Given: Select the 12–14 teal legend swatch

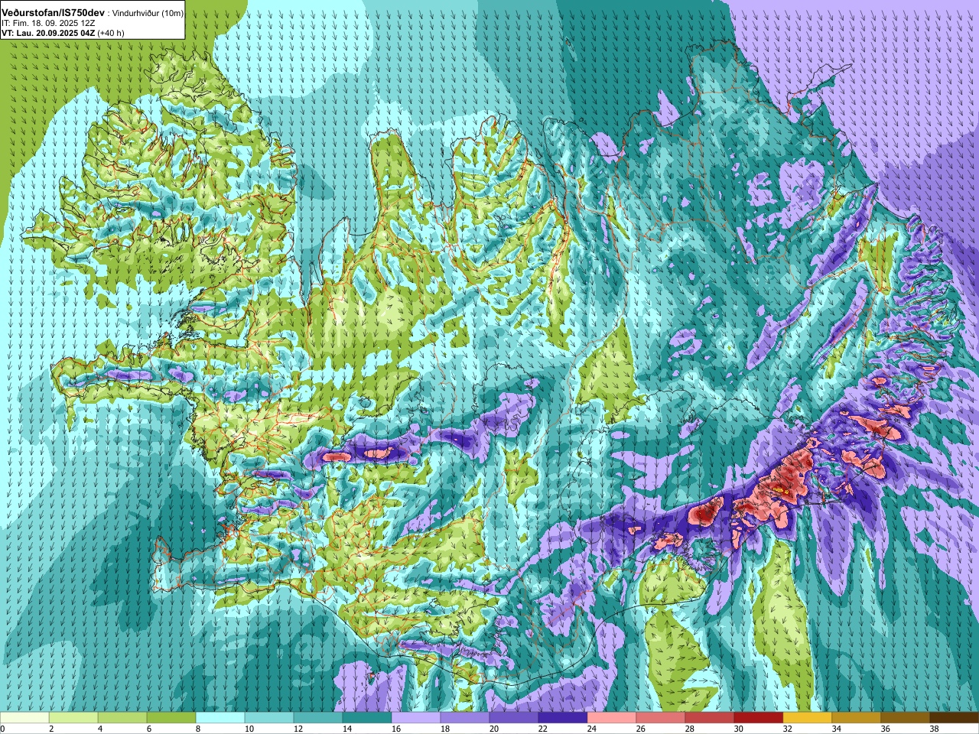Looking at the screenshot, I should 318,718.
